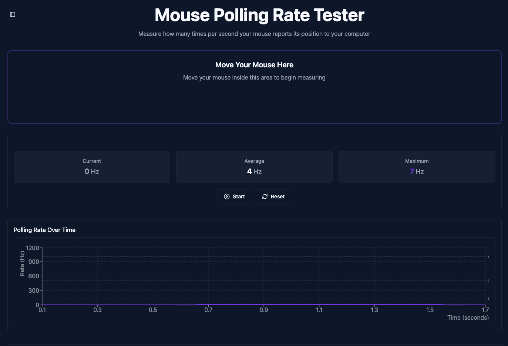Image resolution: width=508 pixels, height=346 pixels.
Task: Click inside the Move Your Mouse Here area
Action: pyautogui.click(x=255, y=87)
